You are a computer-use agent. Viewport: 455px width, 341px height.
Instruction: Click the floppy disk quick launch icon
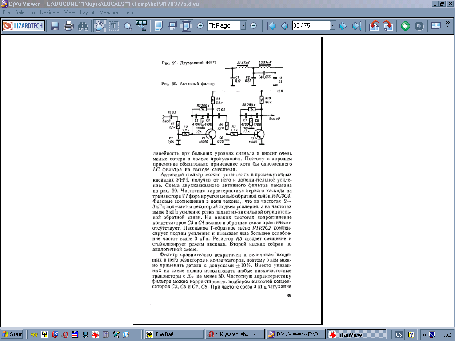(75, 335)
